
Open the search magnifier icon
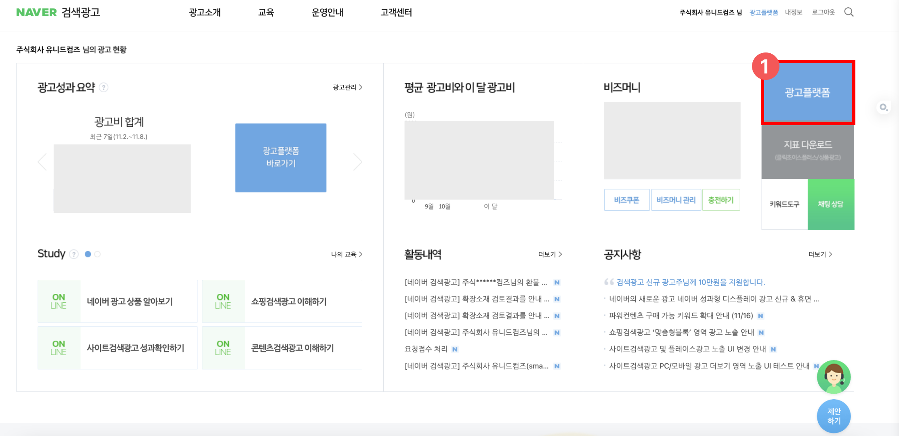pos(849,12)
